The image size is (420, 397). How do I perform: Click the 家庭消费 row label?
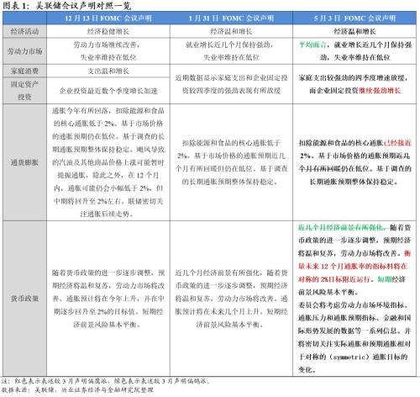[24, 71]
